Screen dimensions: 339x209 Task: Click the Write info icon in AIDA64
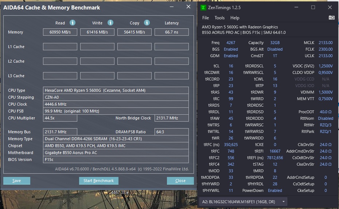pos(110,23)
